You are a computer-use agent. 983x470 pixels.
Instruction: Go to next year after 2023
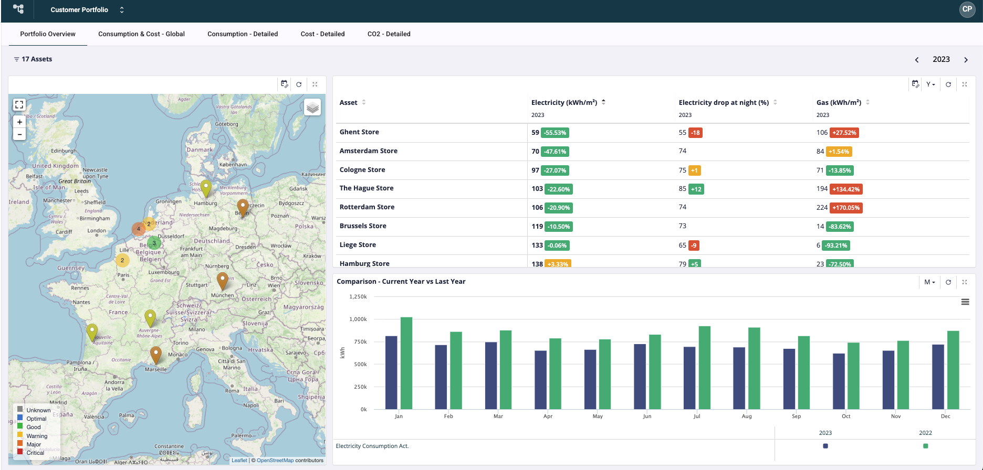click(966, 60)
